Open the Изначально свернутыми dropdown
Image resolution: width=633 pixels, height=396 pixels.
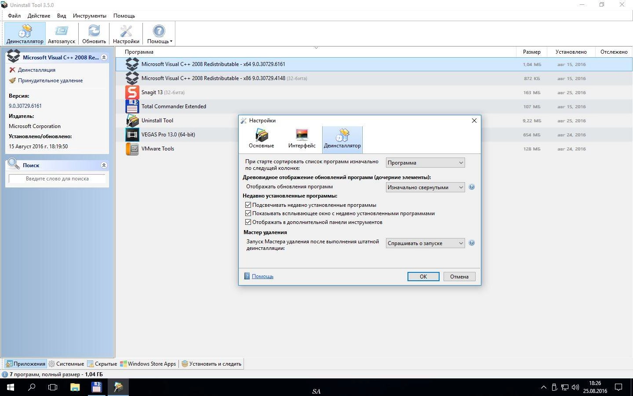[425, 187]
